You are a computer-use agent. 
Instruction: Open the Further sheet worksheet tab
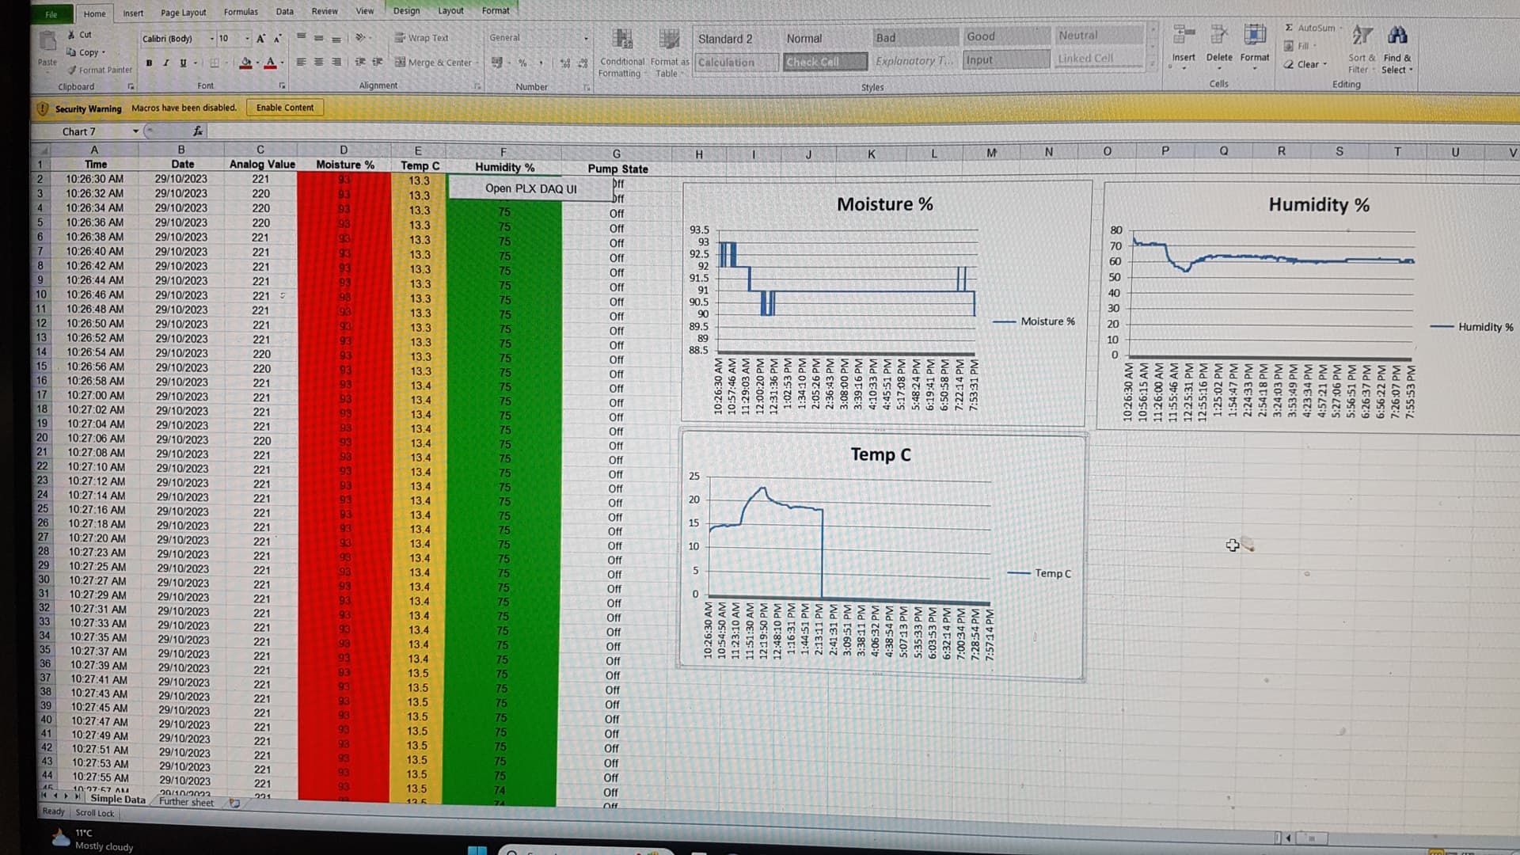(x=185, y=802)
